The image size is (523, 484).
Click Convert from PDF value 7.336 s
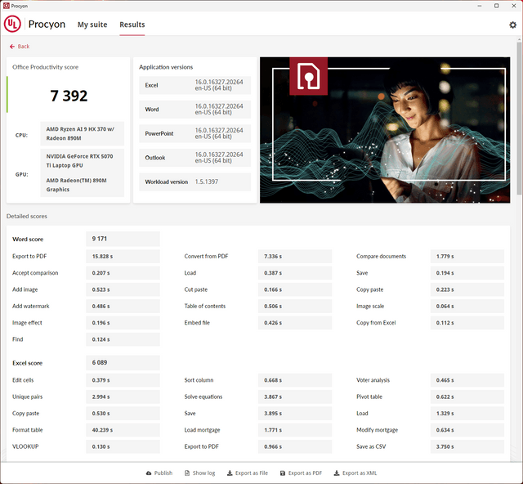pos(295,257)
